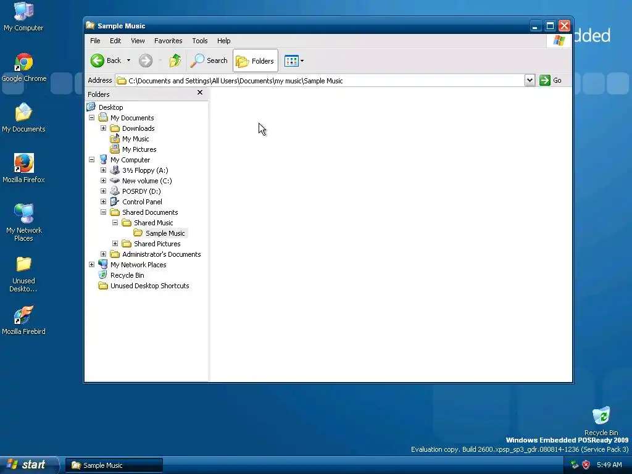The height and width of the screenshot is (474, 632).
Task: Select the Google Chrome desktop shortcut
Action: (x=24, y=67)
